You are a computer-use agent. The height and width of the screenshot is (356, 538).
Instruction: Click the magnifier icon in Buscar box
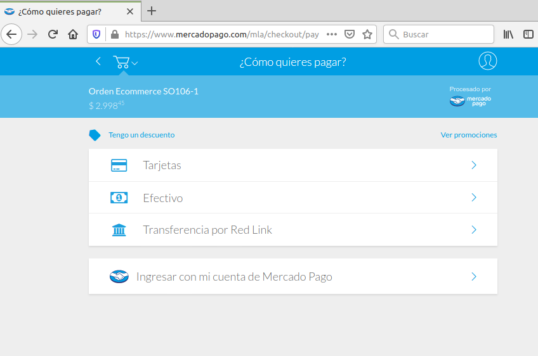click(x=393, y=34)
